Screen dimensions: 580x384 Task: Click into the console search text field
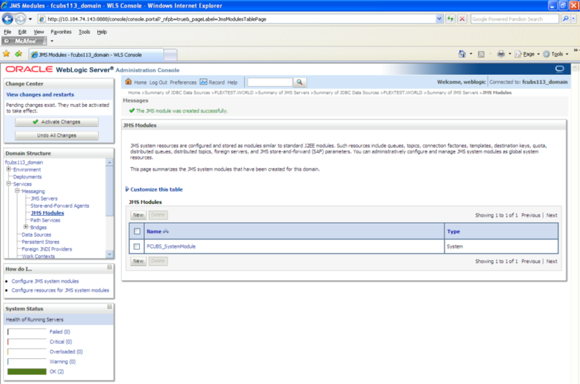click(x=270, y=82)
